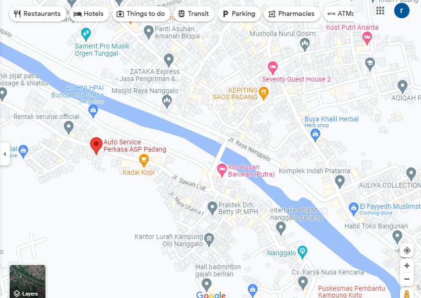Select the Kos-kosan Barokah (Putra) lodging pin
Screen dimensions: 421x298
click(x=222, y=170)
